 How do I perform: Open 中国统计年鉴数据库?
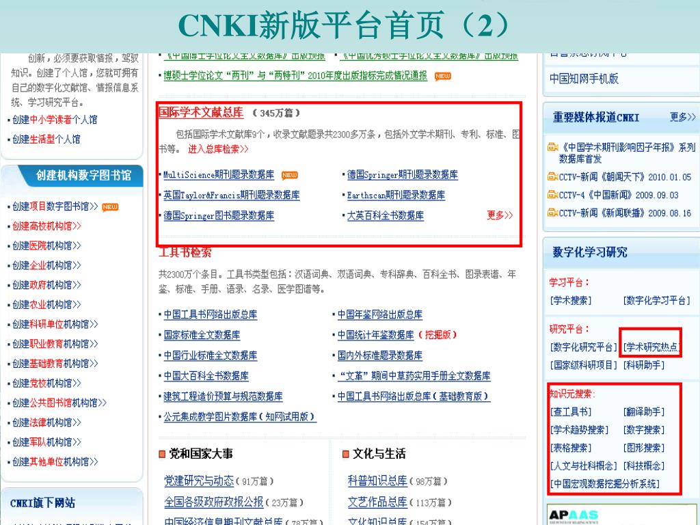click(x=375, y=335)
